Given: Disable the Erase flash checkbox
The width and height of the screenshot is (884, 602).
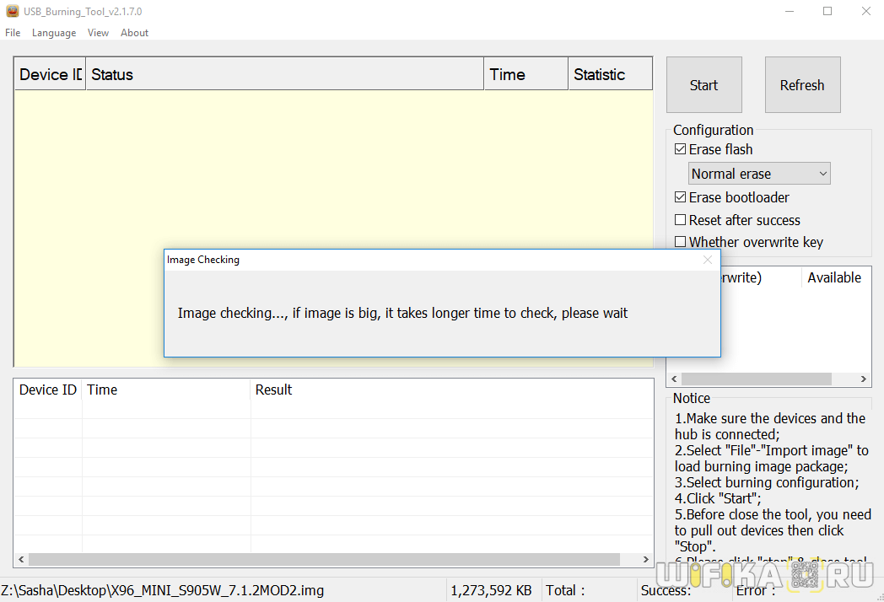Looking at the screenshot, I should pos(681,149).
